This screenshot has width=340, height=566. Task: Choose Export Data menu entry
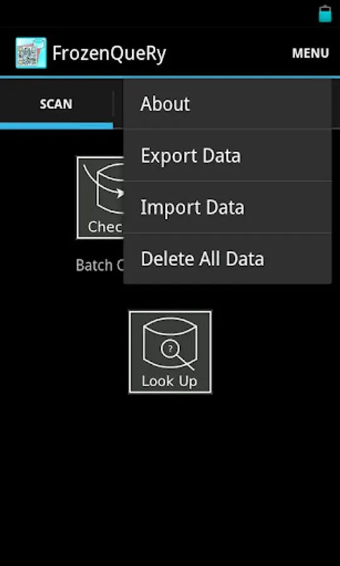coord(227,155)
